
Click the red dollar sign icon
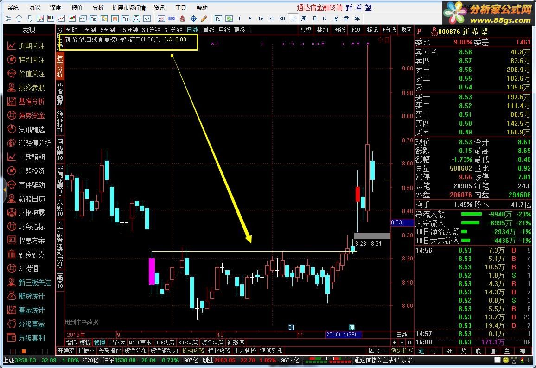[183, 19]
